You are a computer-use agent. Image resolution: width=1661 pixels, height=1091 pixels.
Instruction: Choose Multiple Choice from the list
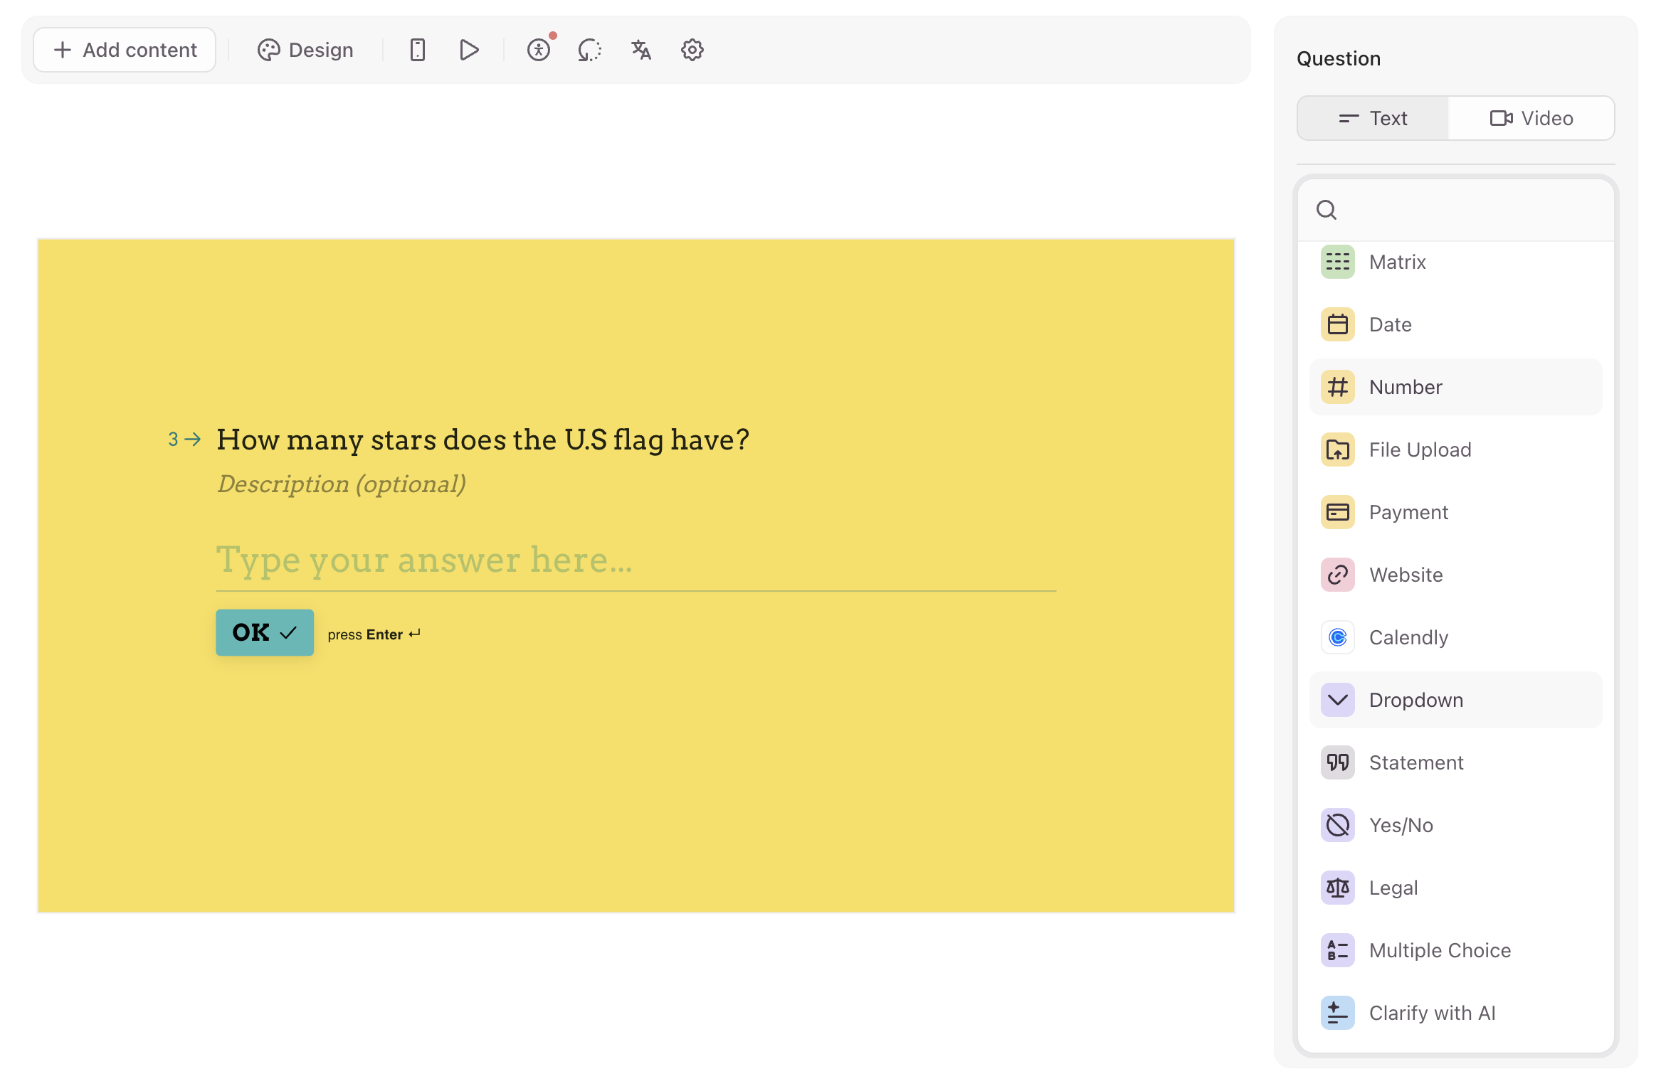click(1455, 950)
